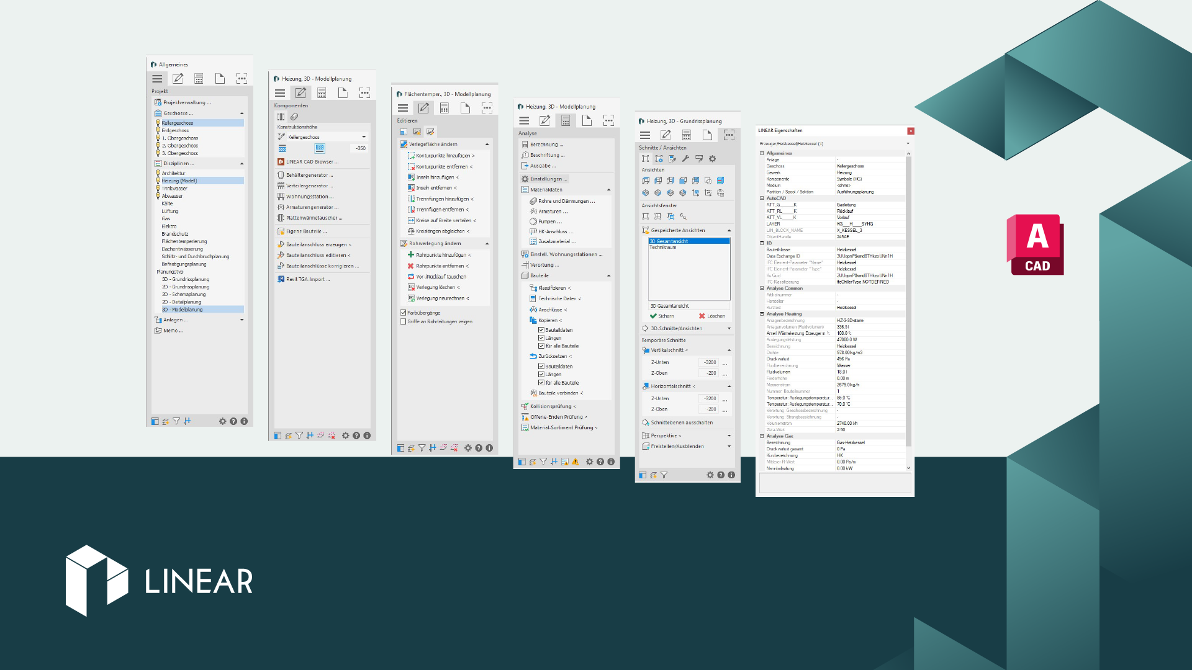
Task: Click Rohrpunkte entfernen red X icon
Action: tap(410, 266)
